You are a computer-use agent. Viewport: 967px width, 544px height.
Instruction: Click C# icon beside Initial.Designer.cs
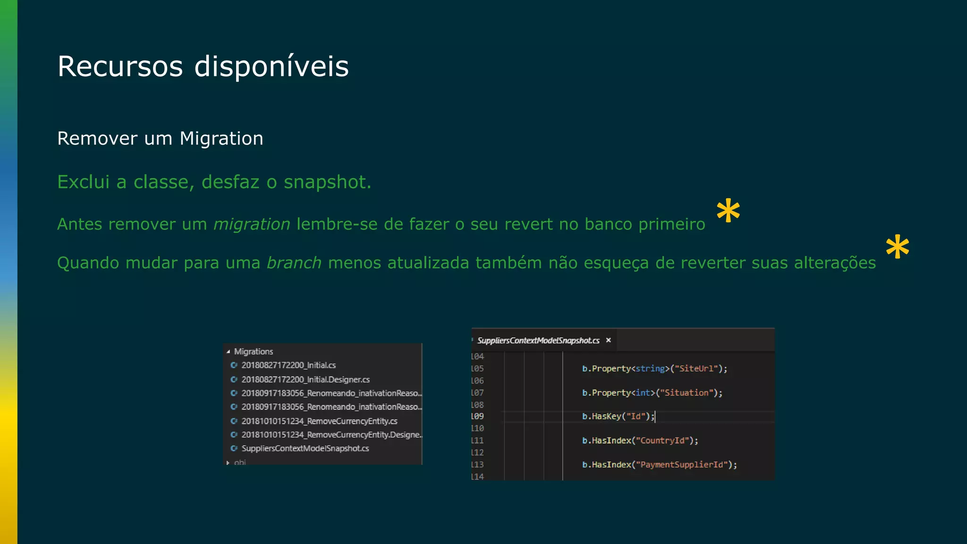tap(234, 379)
